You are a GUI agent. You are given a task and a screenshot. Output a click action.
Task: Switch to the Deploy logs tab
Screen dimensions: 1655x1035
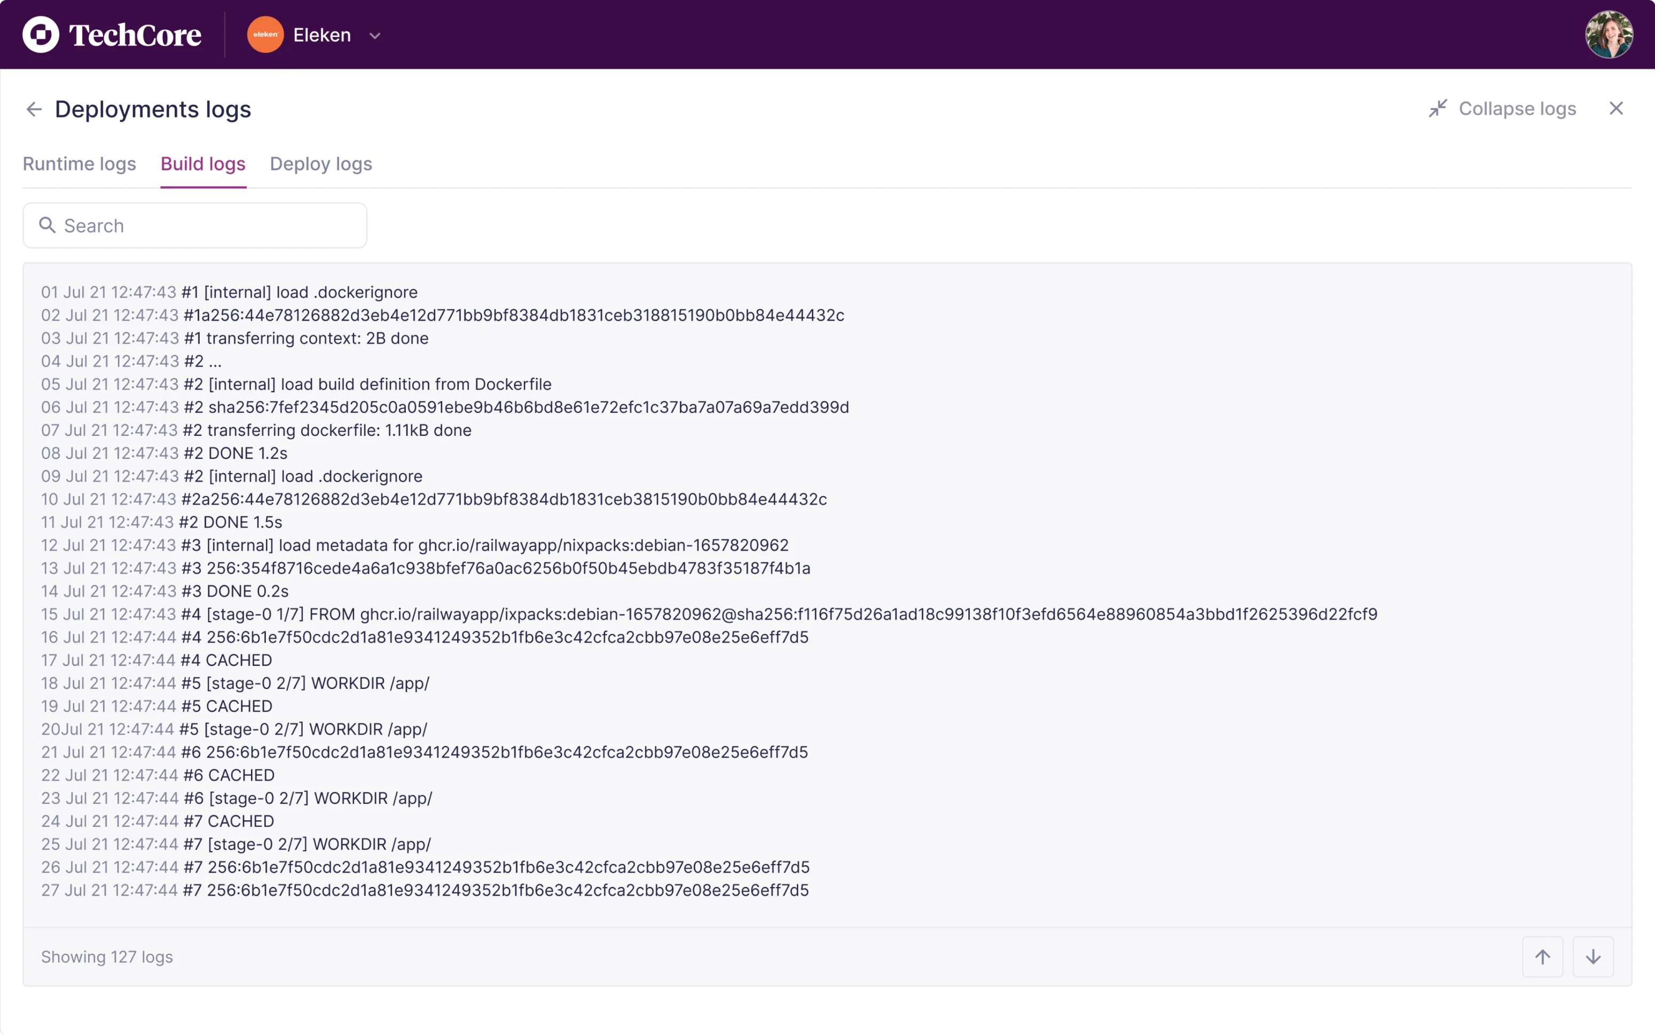click(x=320, y=163)
